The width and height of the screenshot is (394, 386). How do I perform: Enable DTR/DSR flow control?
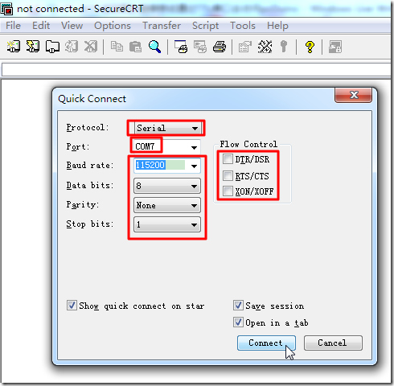point(228,158)
